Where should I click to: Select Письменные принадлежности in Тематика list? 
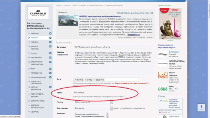coord(87,114)
